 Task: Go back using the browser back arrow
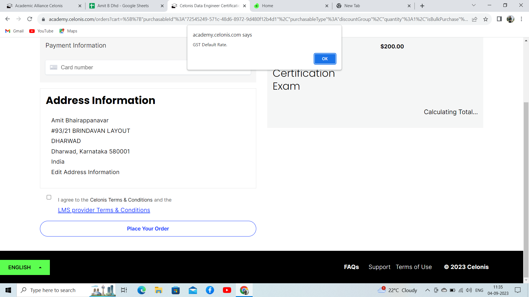[7, 19]
